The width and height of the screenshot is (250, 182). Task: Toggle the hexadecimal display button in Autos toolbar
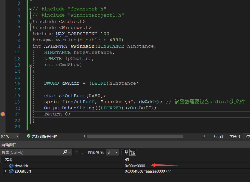(133, 152)
